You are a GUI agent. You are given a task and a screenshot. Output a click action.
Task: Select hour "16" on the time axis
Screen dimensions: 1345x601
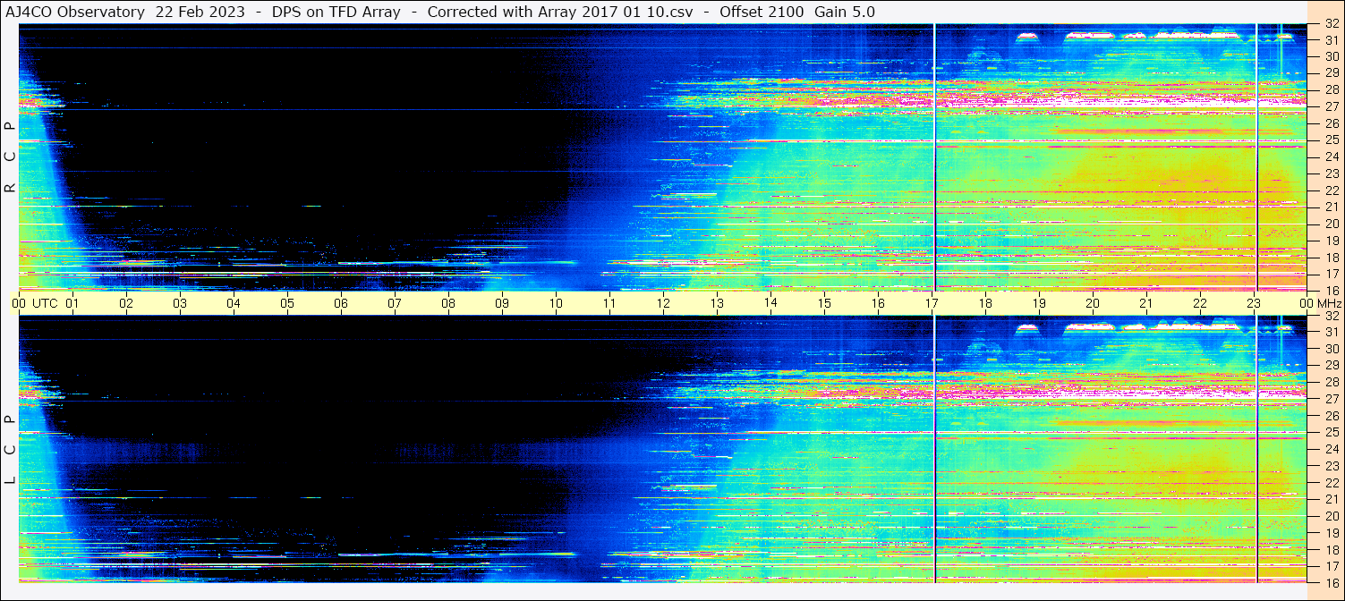pyautogui.click(x=878, y=303)
